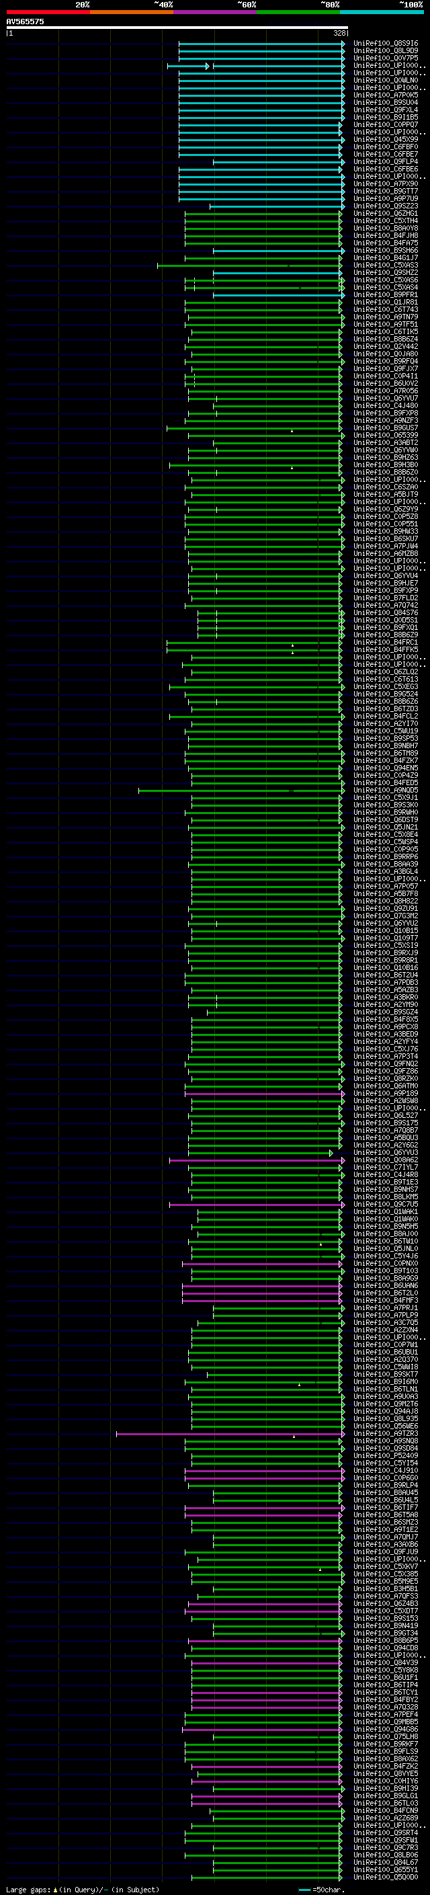Select the UniRef100_Q109T7 label
The width and height of the screenshot is (430, 1895).
point(386,938)
